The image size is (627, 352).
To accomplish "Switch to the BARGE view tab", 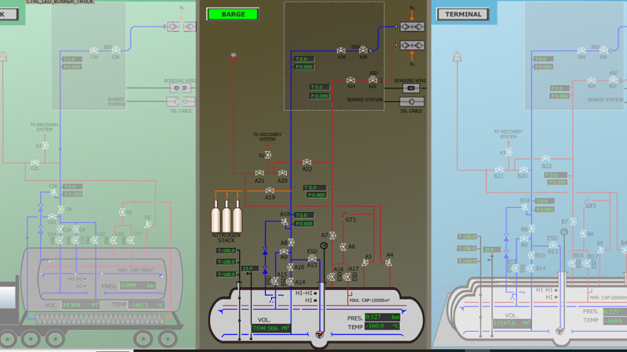I will point(233,14).
